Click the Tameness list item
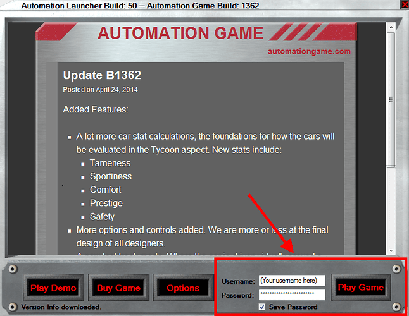409x316 pixels. tap(110, 163)
